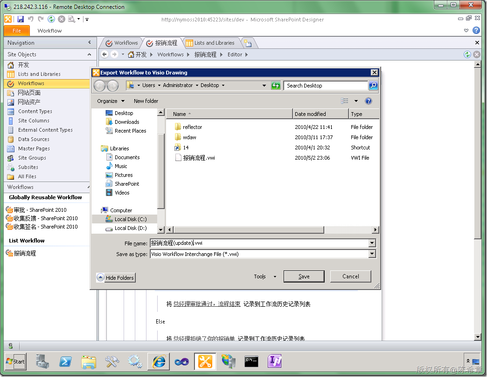This screenshot has width=487, height=377.
Task: Open the command prompt taskbar icon
Action: point(251,362)
